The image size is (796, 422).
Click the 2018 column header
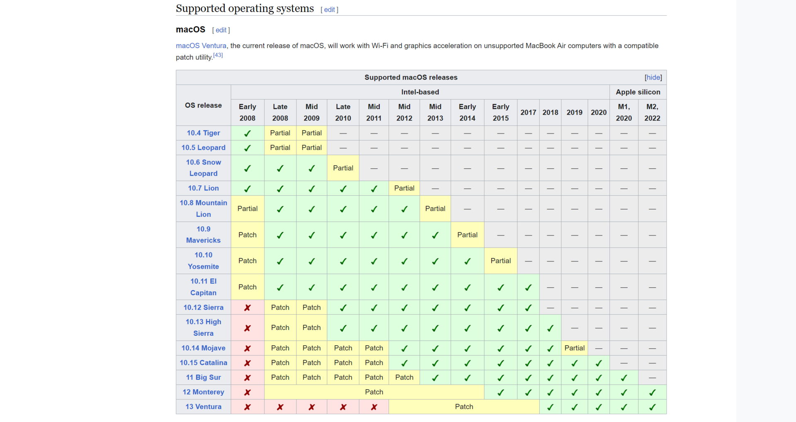click(550, 112)
